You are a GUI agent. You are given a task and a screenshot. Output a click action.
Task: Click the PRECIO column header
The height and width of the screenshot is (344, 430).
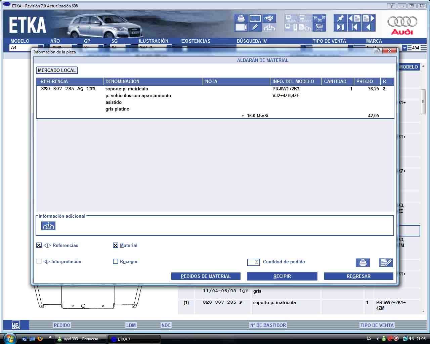pyautogui.click(x=367, y=81)
